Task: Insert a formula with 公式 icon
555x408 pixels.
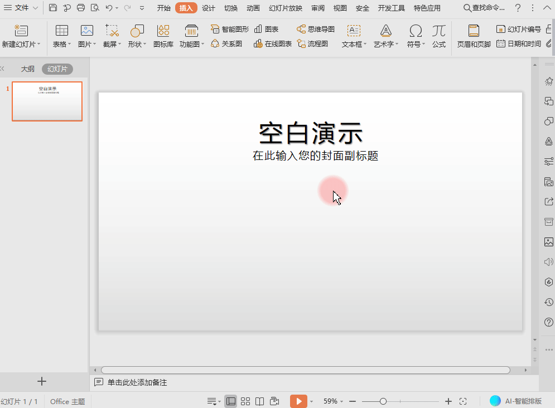Action: [x=438, y=36]
